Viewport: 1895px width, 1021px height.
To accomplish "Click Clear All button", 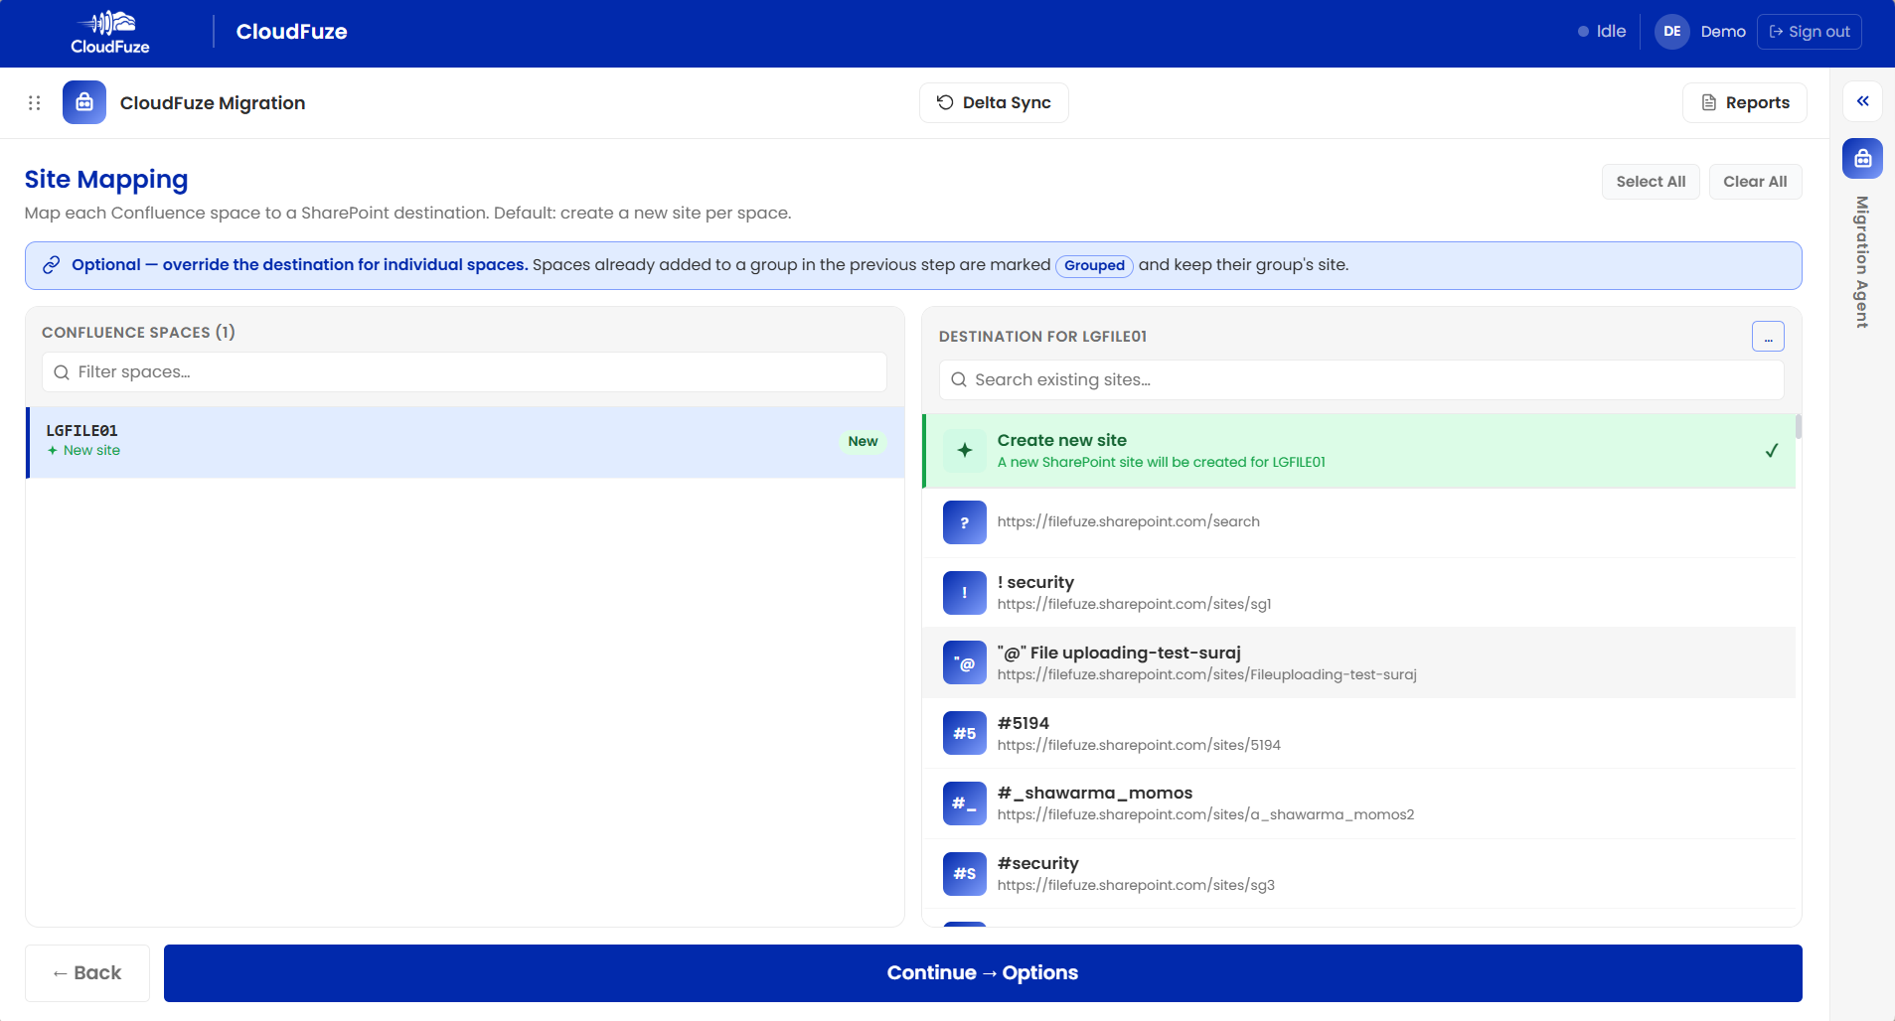I will pyautogui.click(x=1755, y=182).
